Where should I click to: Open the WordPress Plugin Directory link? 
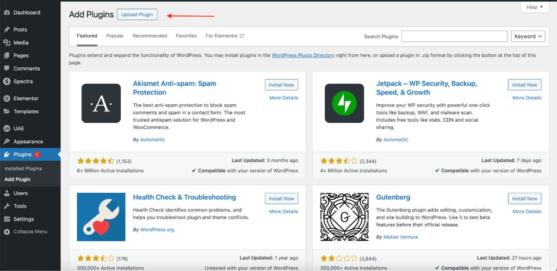[x=303, y=55]
